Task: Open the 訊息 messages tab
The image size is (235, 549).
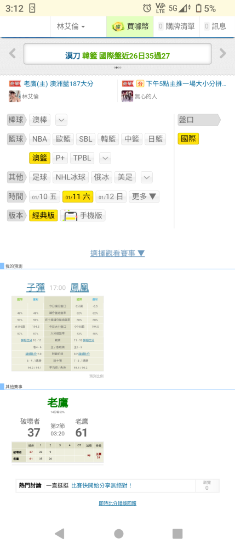Action: [215, 26]
